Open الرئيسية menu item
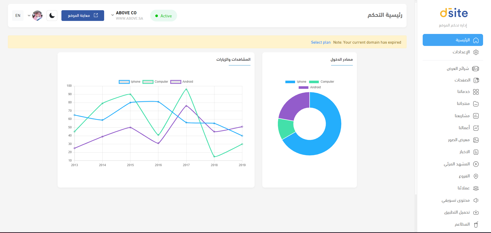 point(453,40)
